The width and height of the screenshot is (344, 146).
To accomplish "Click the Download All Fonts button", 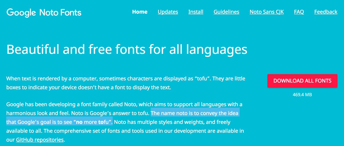I will pos(302,81).
